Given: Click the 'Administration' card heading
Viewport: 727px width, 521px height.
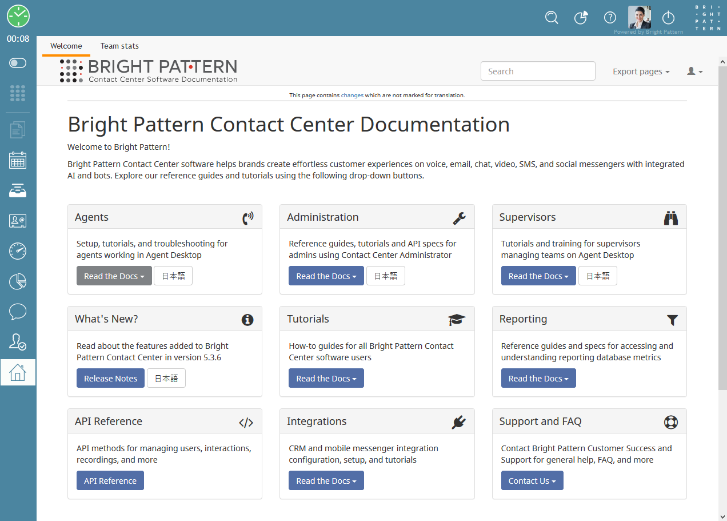Looking at the screenshot, I should click(323, 217).
